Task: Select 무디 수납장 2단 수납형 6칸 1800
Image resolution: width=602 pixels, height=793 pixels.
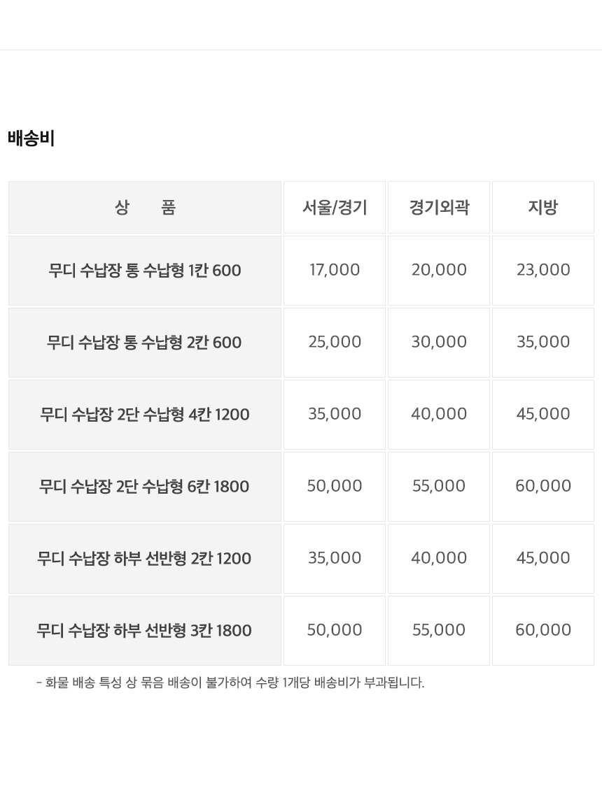Action: 145,487
